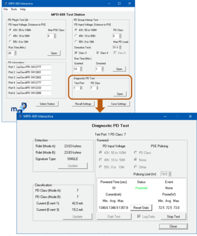Screen dimensions: 197x236
Task: Click the Port 3 PD information field
Action: (x=34, y=77)
